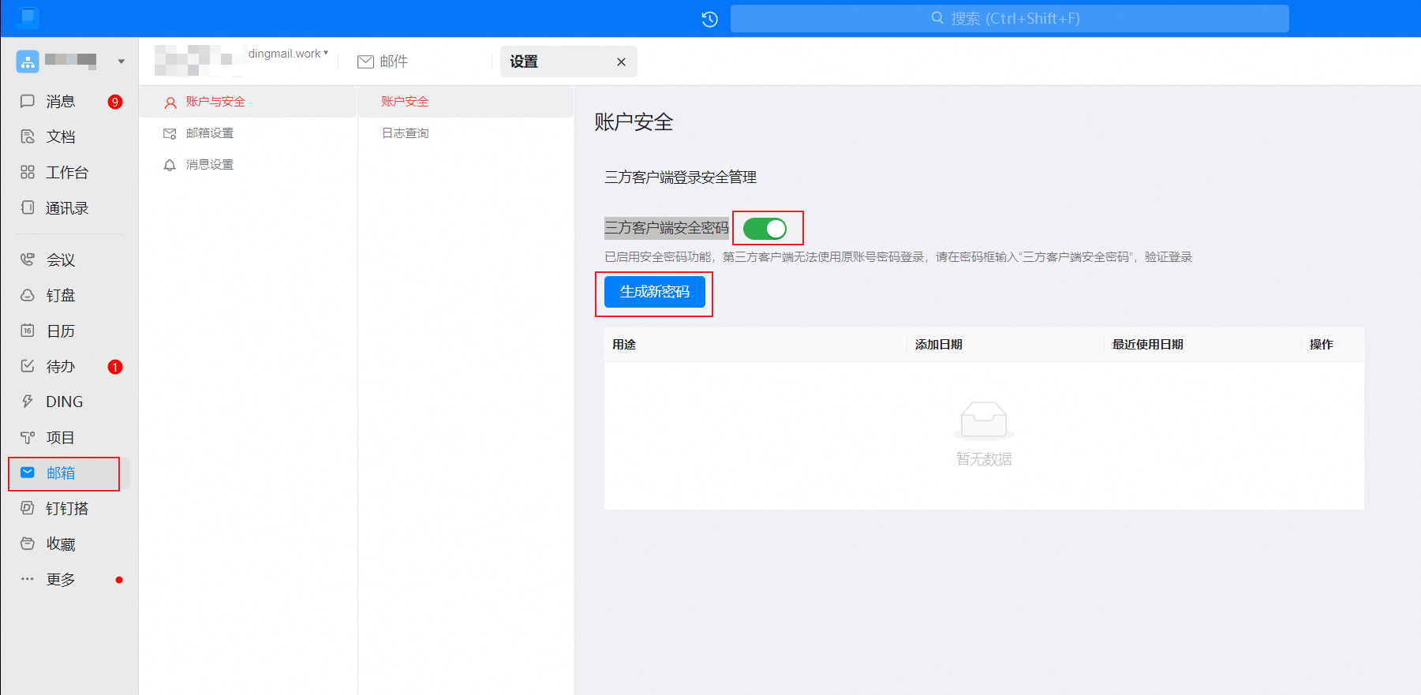
Task: Click the 消息 unread badge 9
Action: (x=115, y=102)
